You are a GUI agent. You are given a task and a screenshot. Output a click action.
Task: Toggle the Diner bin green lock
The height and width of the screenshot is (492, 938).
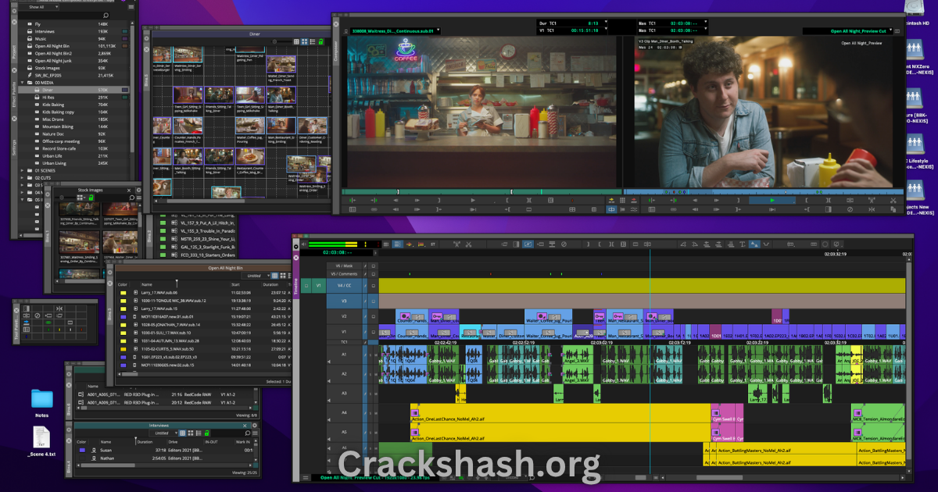click(x=320, y=41)
